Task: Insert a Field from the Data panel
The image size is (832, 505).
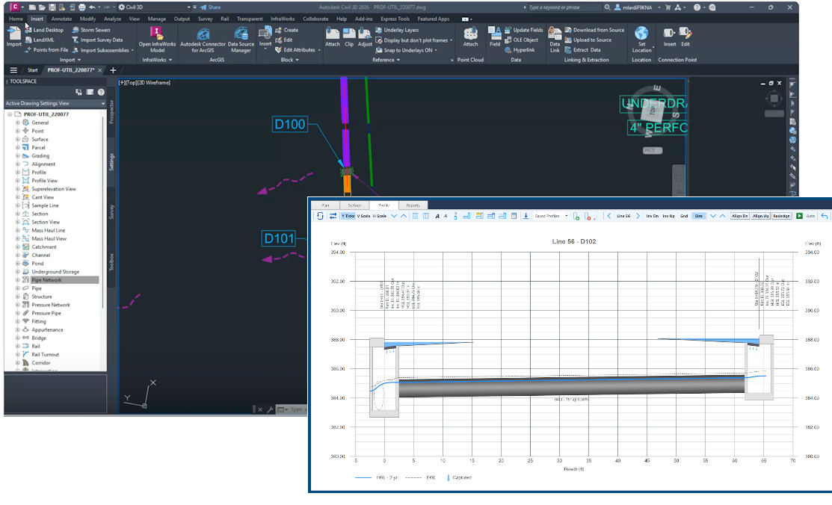Action: pos(495,37)
